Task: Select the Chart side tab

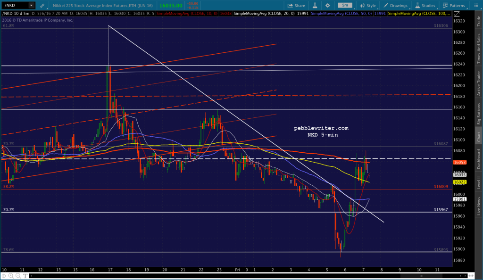Action: 479,137
